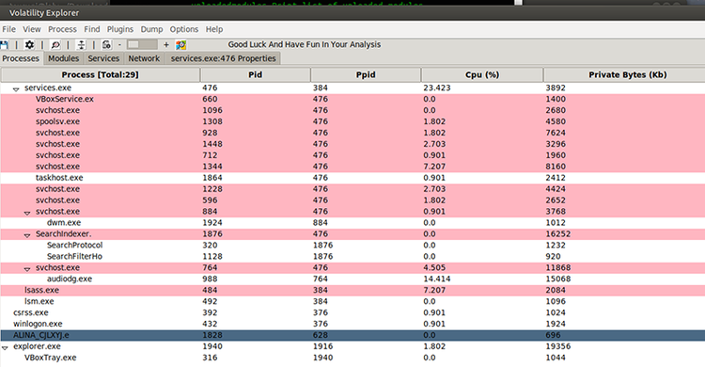Open settings with the gear icon

(29, 44)
